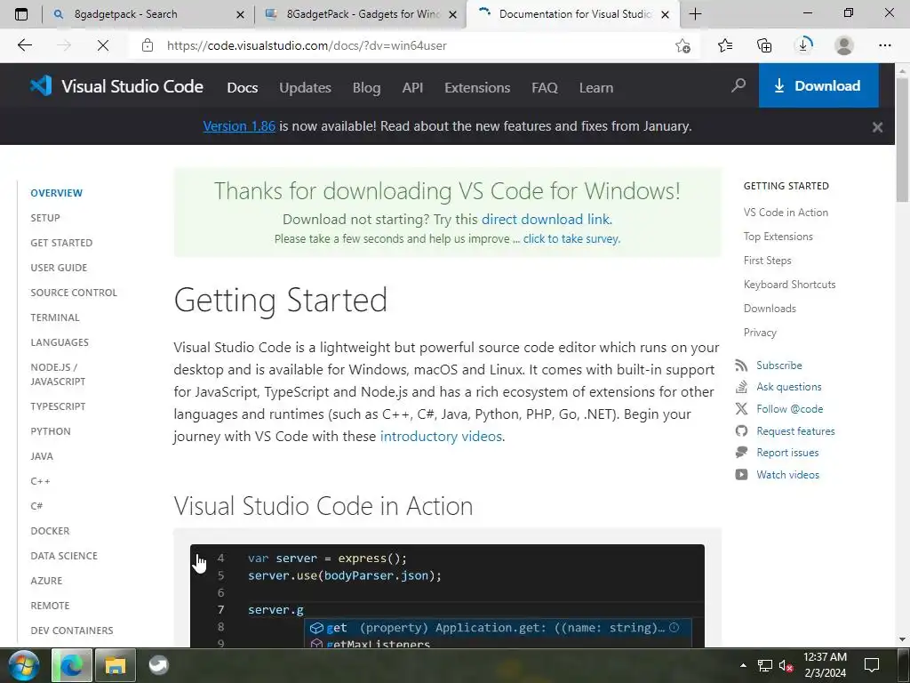910x683 pixels.
Task: Follow the Version 1.86 link
Action: (x=239, y=126)
